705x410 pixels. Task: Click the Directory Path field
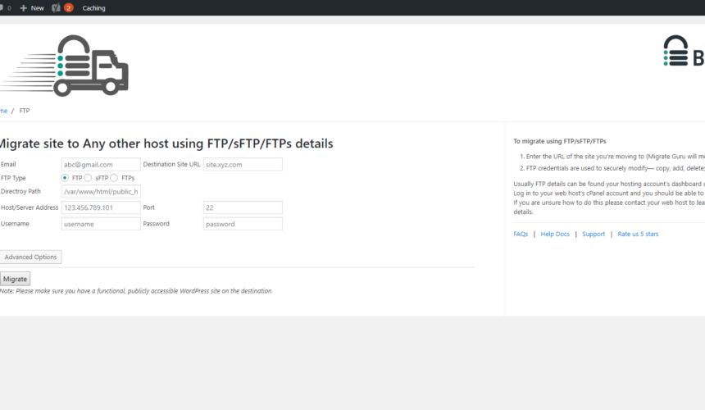pos(101,192)
